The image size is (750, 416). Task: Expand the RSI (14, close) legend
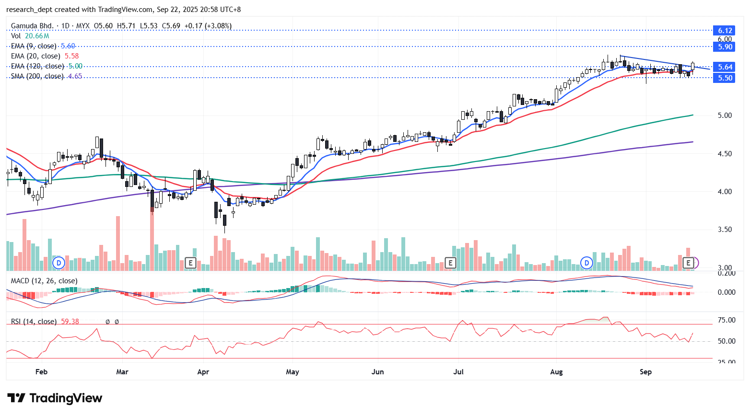click(34, 322)
